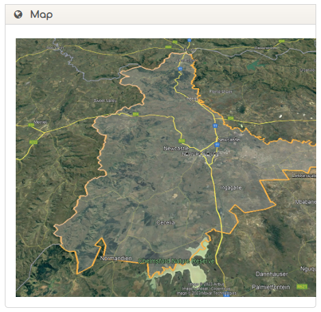Viewport: 321px width, 312px height.
Task: Click the Chelmsford Nature Reserve label
Action: click(x=176, y=261)
